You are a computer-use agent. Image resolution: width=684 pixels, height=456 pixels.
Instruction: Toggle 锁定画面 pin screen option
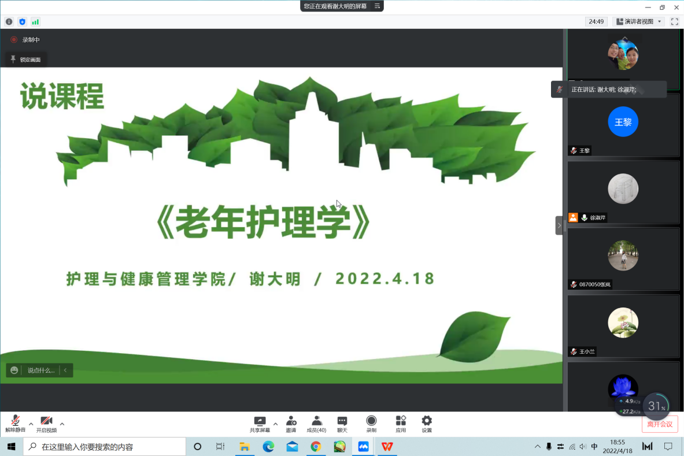coord(25,60)
